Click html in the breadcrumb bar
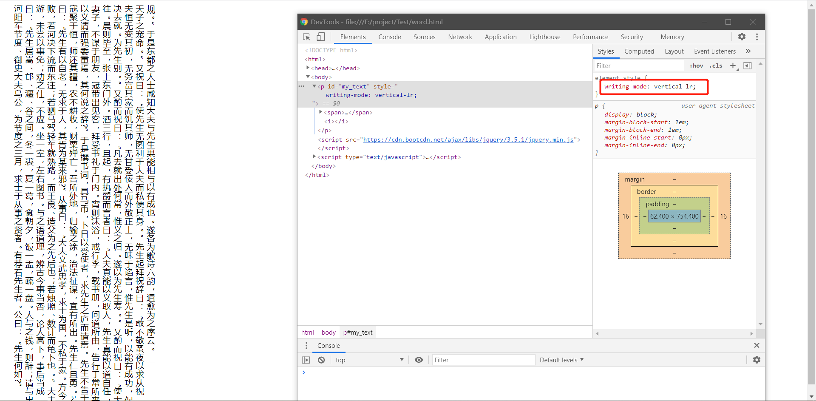The width and height of the screenshot is (816, 401). pyautogui.click(x=307, y=333)
